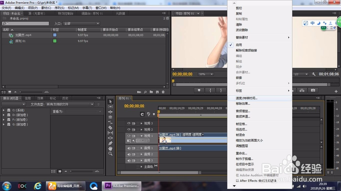
Task: Expand 音频 1 track triangle
Action: [x=142, y=148]
